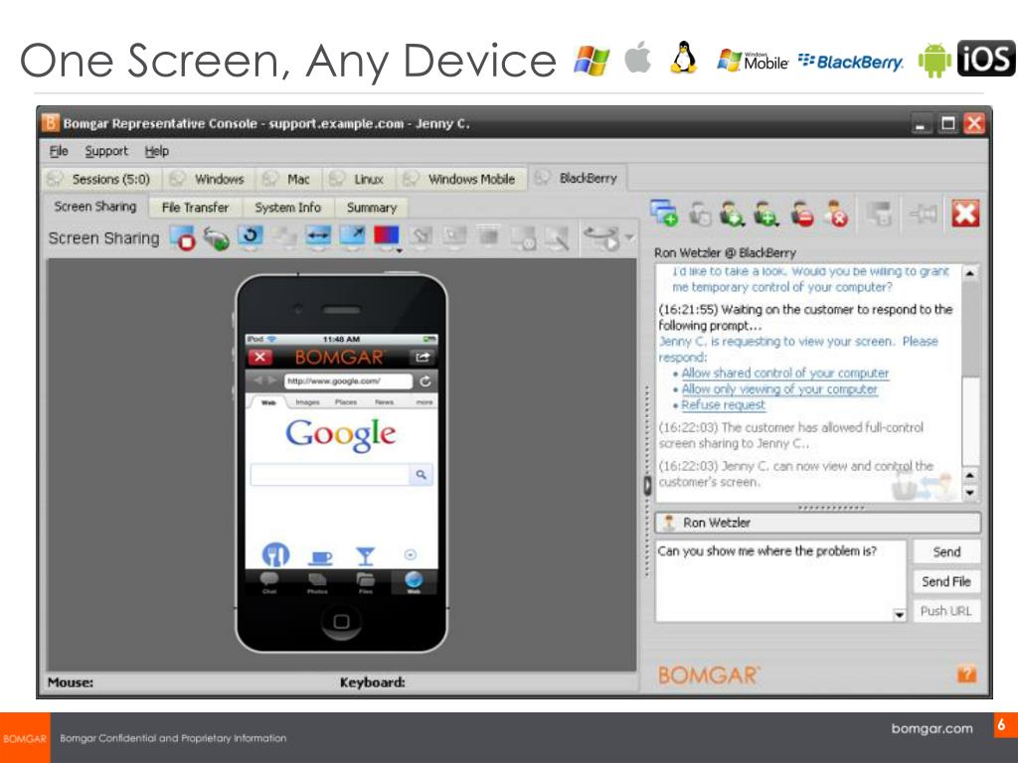Screen dimensions: 1018x763
Task: Click the person with green down-arrow transfer session icon
Action: pos(732,213)
